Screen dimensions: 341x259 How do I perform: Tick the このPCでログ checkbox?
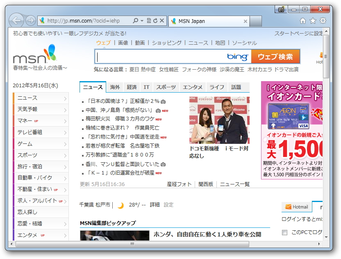[x=284, y=232]
